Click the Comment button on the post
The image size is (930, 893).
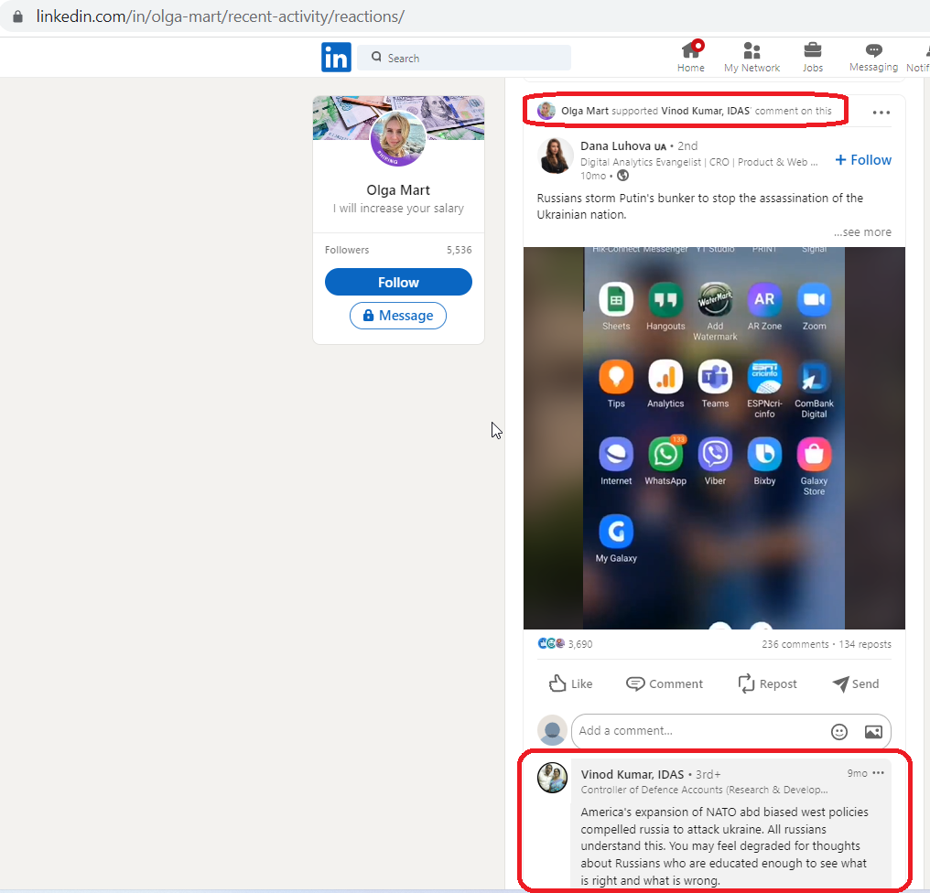665,683
